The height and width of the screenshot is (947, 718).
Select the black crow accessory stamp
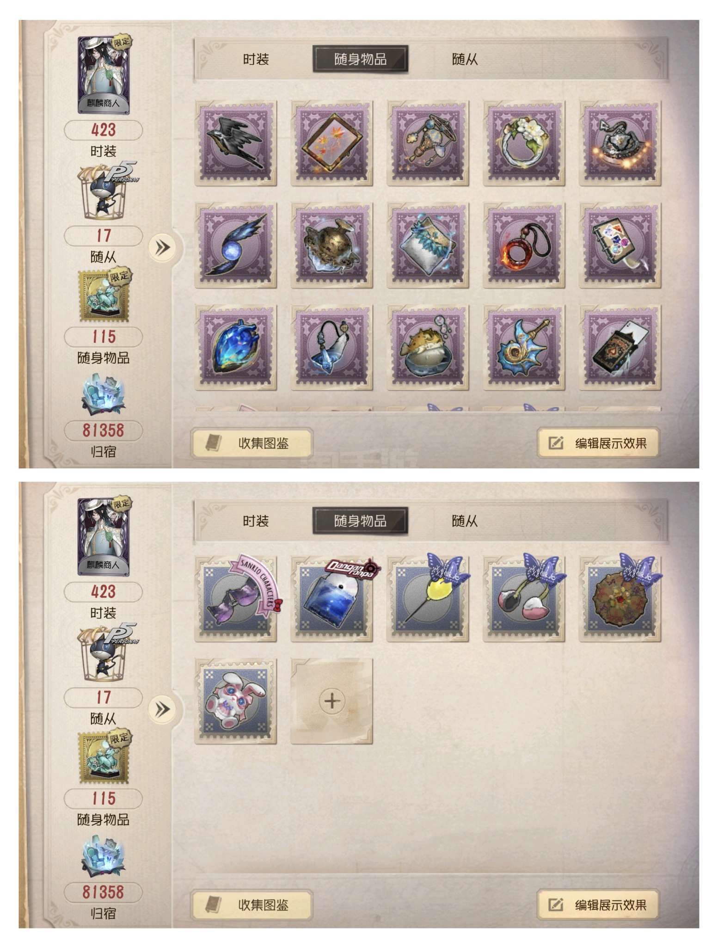[x=236, y=143]
